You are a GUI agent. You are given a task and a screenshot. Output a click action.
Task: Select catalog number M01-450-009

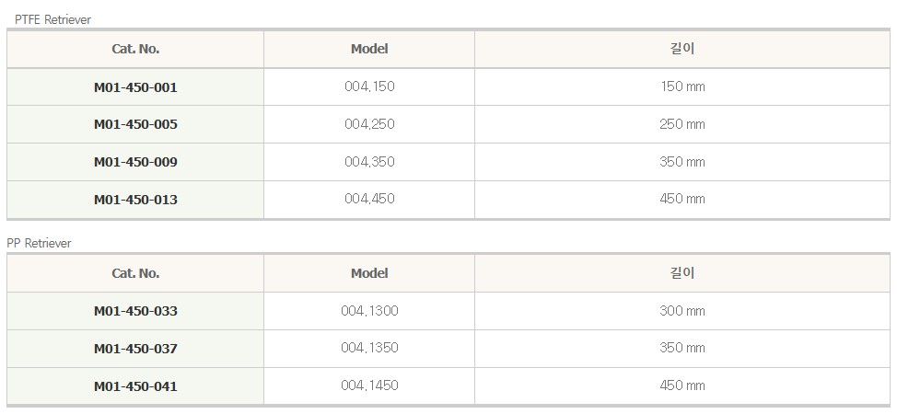[x=135, y=162]
